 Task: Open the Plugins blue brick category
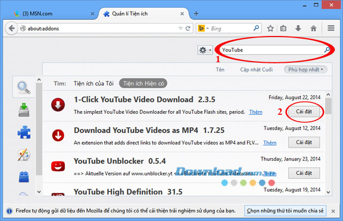tap(24, 177)
